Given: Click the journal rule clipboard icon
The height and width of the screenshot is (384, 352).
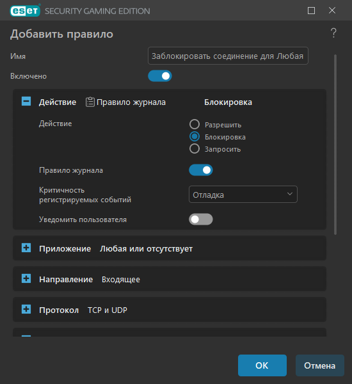Looking at the screenshot, I should tap(90, 102).
